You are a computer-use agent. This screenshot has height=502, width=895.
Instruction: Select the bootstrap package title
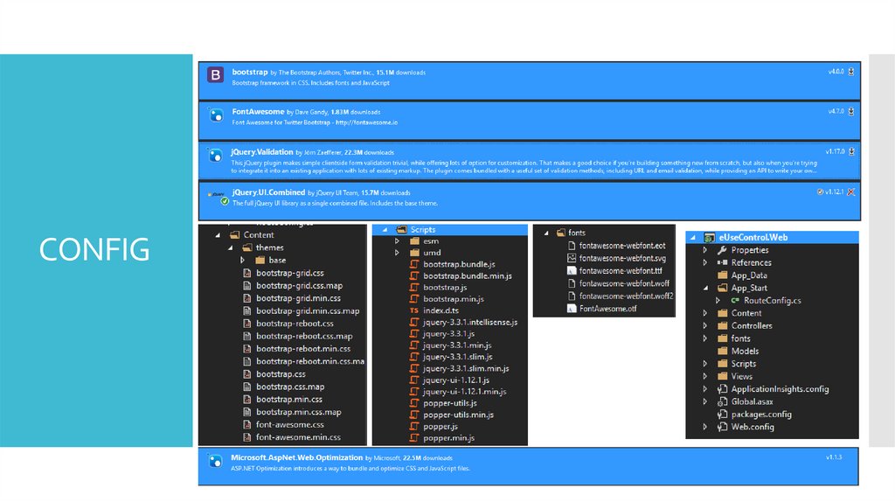click(249, 72)
